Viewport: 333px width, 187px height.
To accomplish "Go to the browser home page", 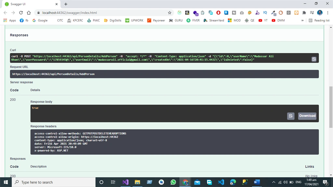I will [x=29, y=13].
